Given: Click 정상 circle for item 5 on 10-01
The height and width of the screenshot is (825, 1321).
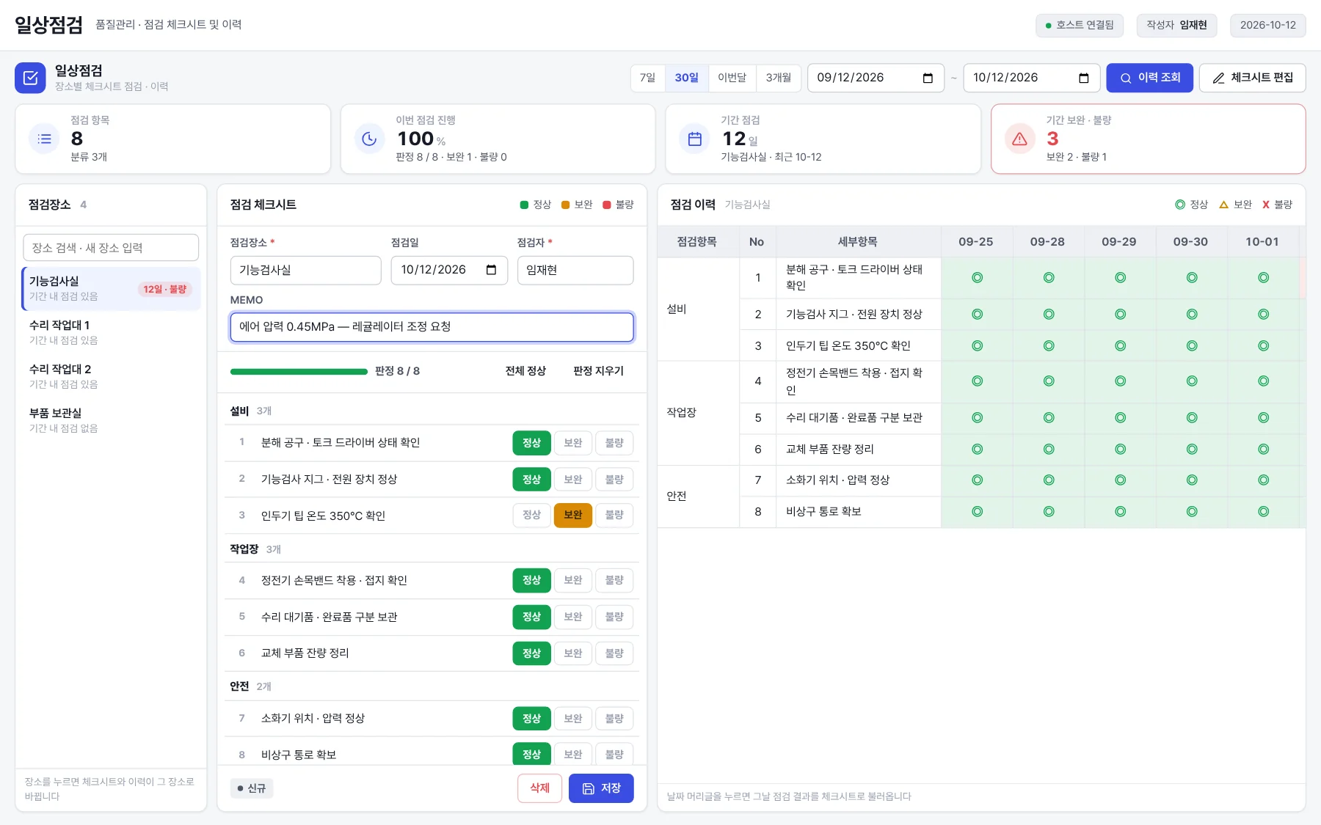Looking at the screenshot, I should pos(1263,418).
